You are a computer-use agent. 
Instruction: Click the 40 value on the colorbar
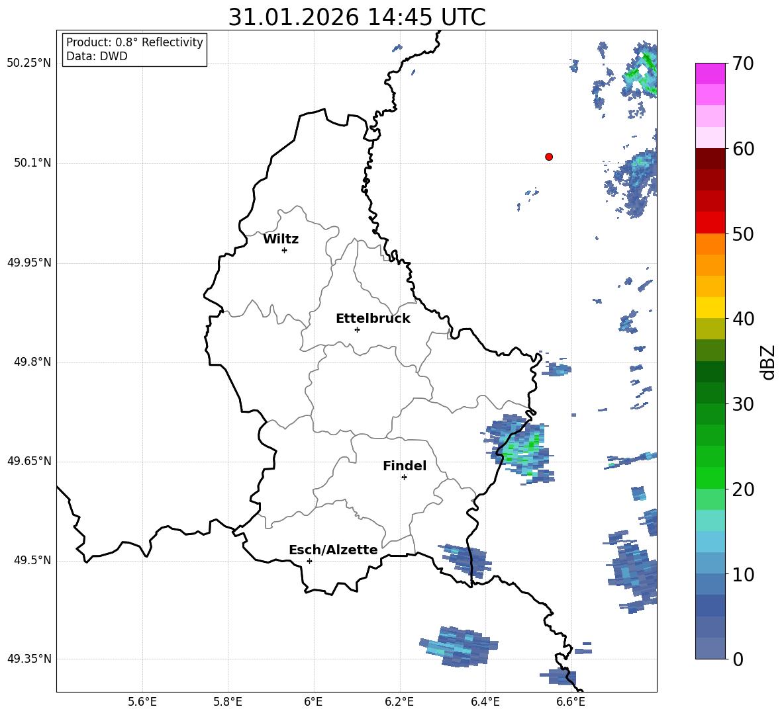point(743,319)
